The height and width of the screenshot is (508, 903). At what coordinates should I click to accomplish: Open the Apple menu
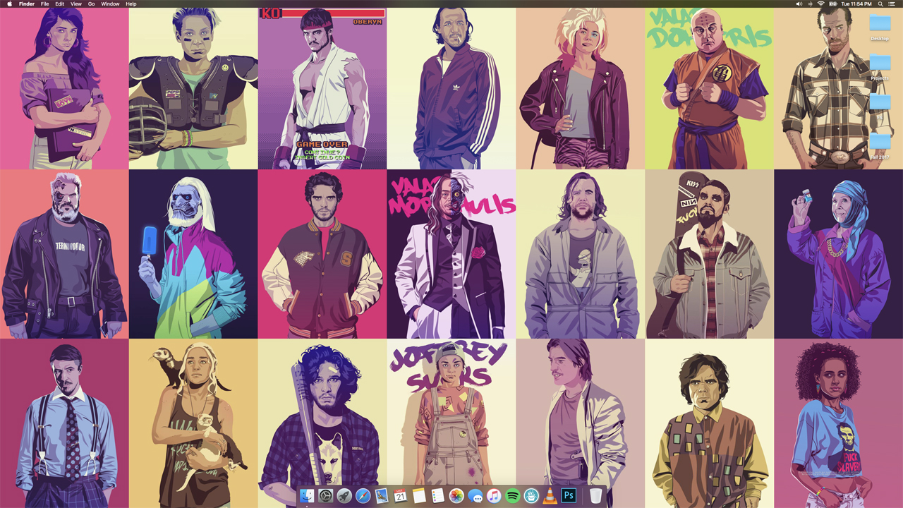coord(9,4)
